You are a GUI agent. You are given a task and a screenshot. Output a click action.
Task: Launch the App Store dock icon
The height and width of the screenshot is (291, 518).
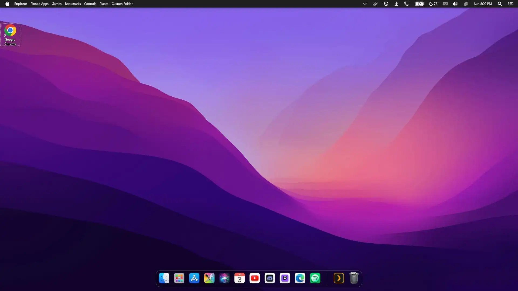click(x=194, y=278)
